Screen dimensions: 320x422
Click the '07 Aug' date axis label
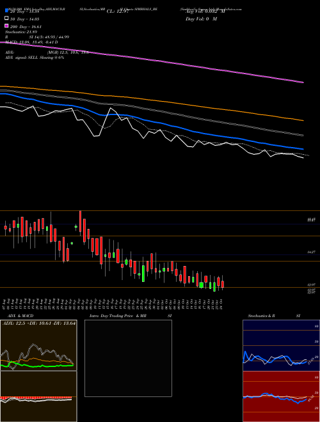pyautogui.click(x=5, y=304)
